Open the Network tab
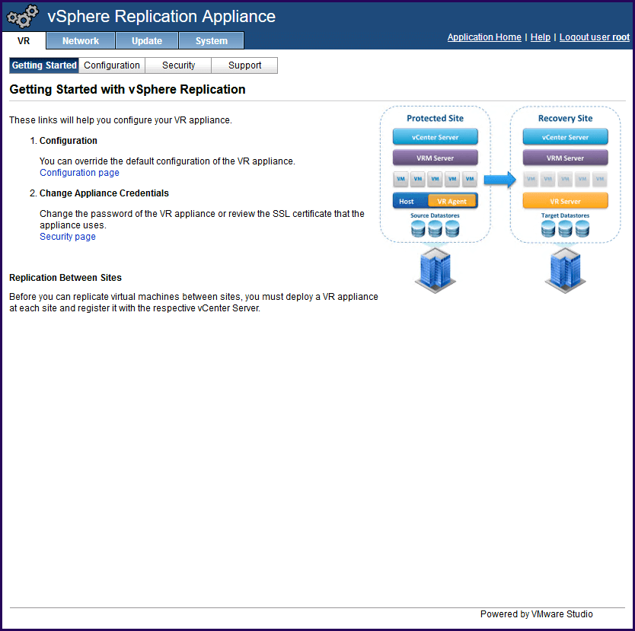 pyautogui.click(x=81, y=41)
